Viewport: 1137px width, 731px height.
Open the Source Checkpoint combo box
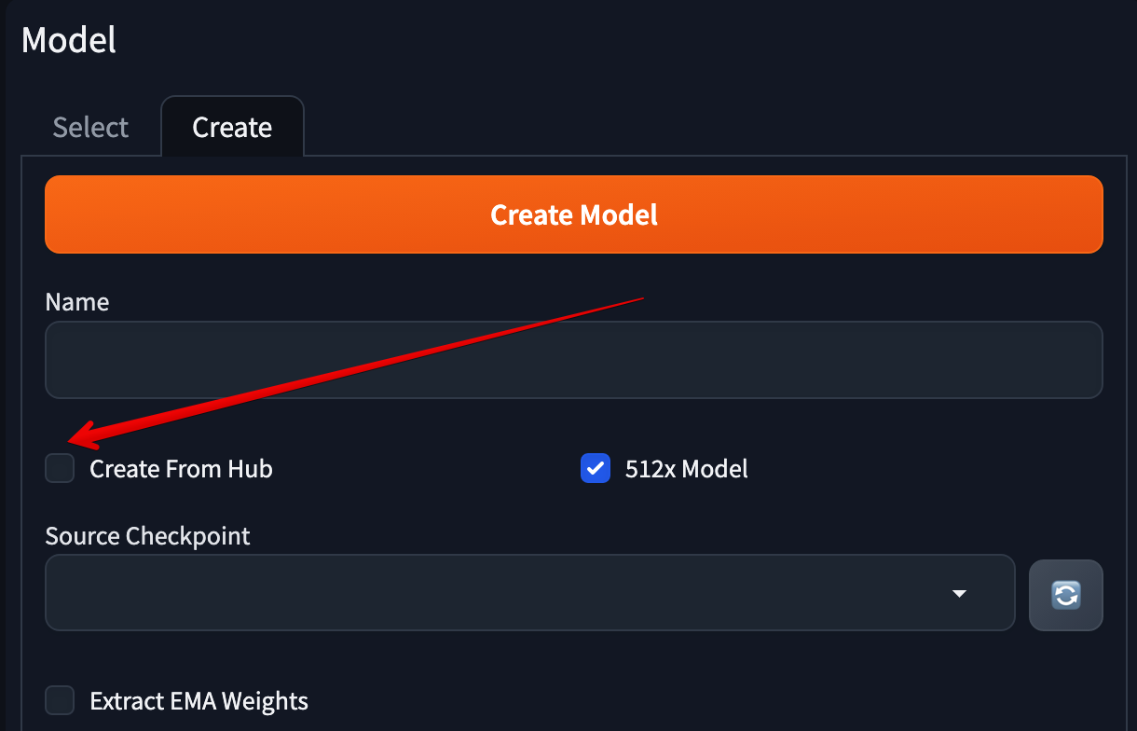click(x=529, y=593)
